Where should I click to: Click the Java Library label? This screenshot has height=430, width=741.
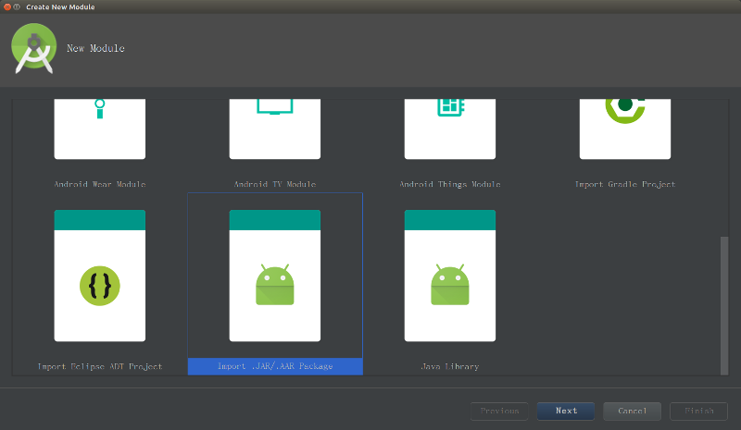450,366
